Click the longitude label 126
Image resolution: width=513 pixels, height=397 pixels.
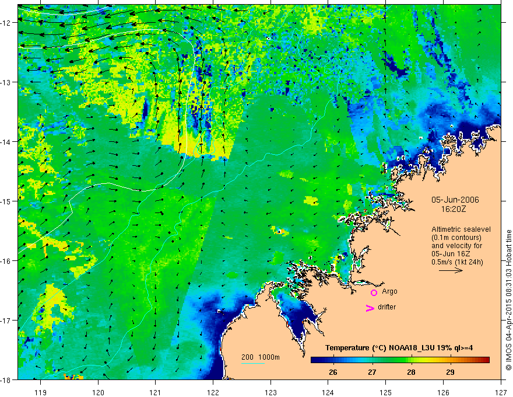(443, 392)
